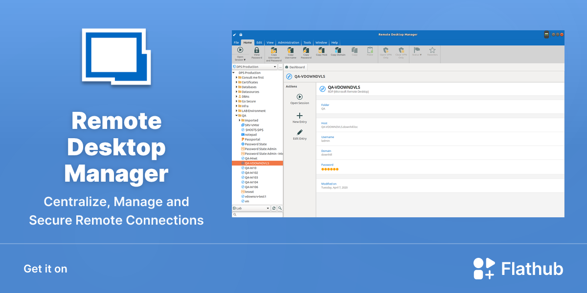Screen dimensions: 587x293
Task: Select the Passportal entry
Action: [251, 139]
